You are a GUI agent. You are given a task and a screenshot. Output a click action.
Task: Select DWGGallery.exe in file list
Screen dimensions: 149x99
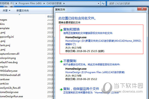[x=9, y=71]
